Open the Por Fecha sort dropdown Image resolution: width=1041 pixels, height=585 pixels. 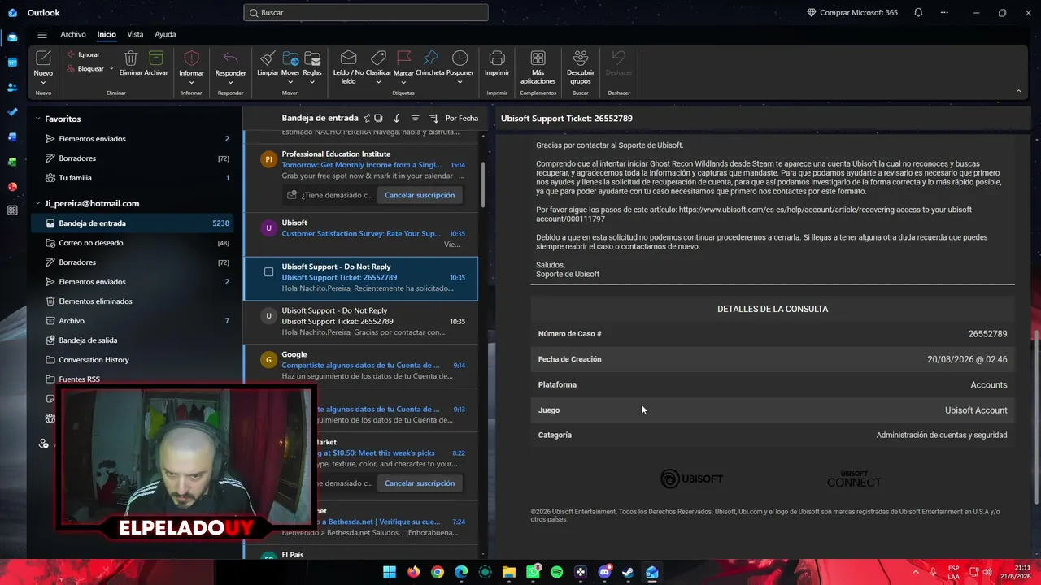pyautogui.click(x=461, y=119)
